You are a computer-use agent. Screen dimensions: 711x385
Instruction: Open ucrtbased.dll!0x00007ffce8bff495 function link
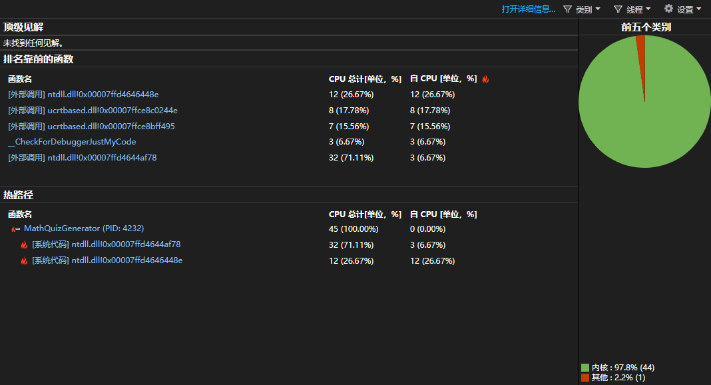[x=92, y=126]
